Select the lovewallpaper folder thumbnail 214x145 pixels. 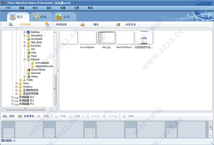click(87, 38)
